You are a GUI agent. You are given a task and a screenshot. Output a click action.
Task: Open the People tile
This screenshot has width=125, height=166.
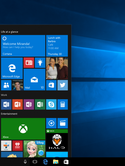[x=6, y=85]
